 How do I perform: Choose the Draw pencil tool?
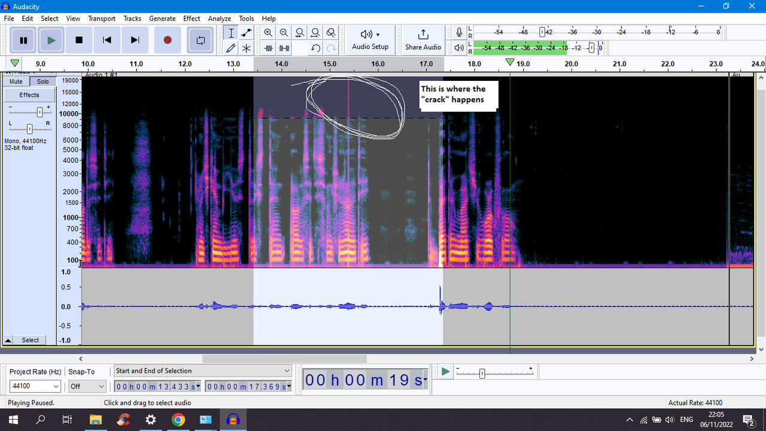point(231,48)
